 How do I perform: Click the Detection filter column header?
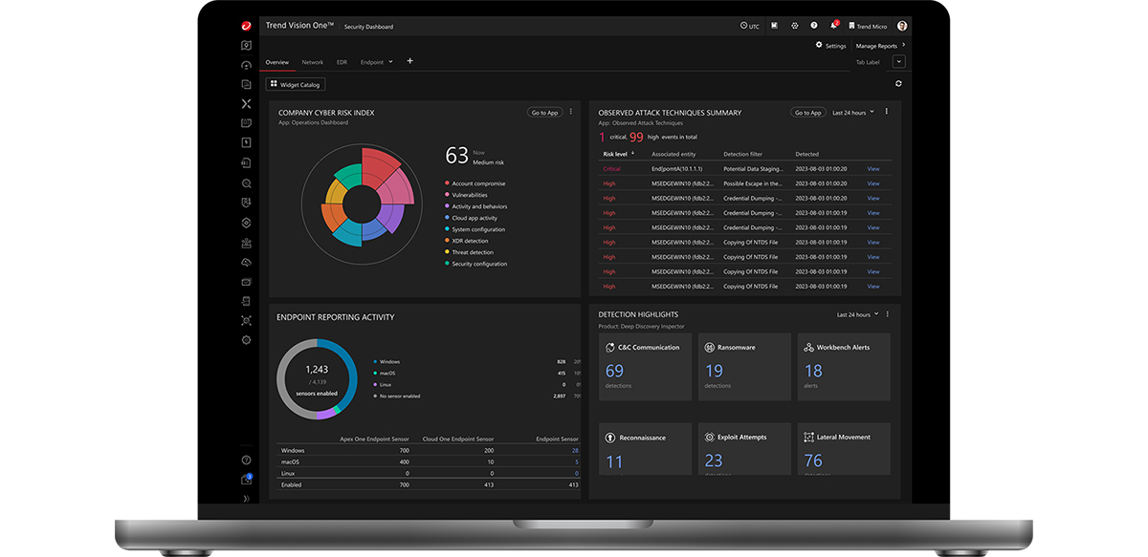tap(743, 154)
